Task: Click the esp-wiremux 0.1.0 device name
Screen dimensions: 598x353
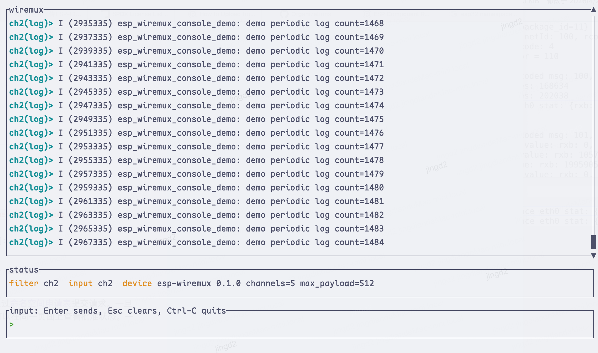Action: pos(199,283)
